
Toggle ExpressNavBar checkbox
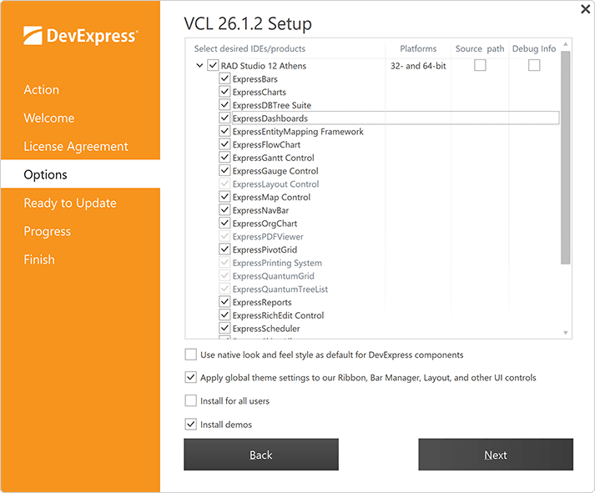[x=224, y=209]
